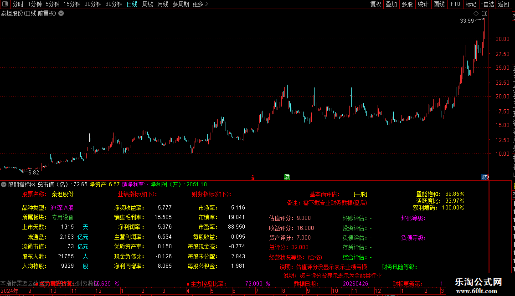This screenshot has width=515, height=296.
Task: Select 1分钟 period tab
Action: (x=35, y=4)
